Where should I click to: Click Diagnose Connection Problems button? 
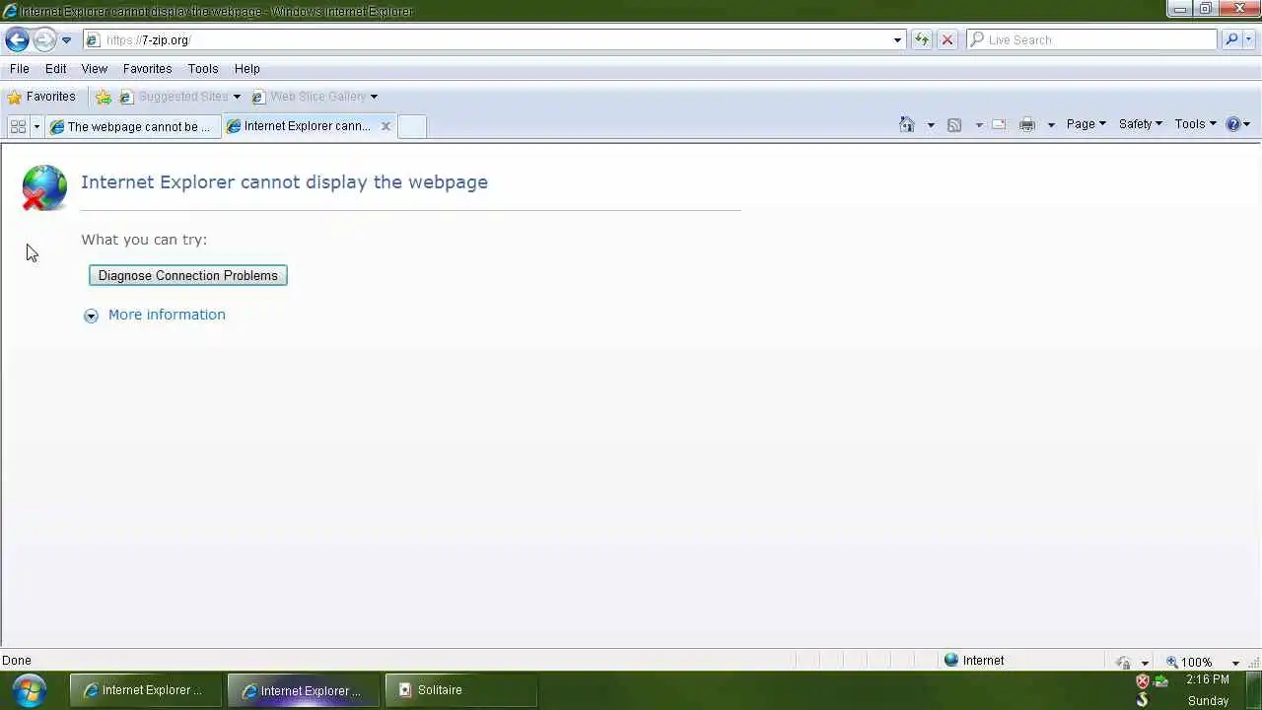point(188,275)
